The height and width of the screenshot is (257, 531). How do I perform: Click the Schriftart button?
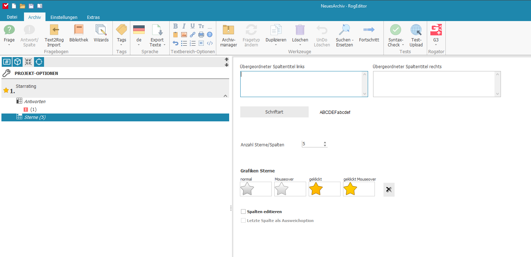tap(274, 112)
